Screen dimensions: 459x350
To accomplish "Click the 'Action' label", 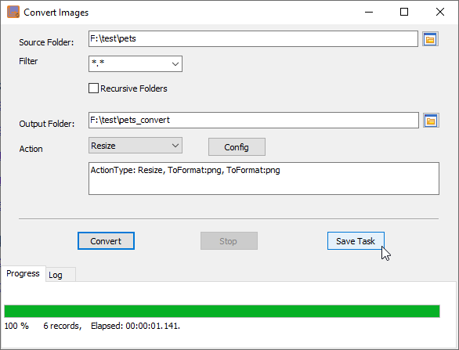I will (x=31, y=149).
